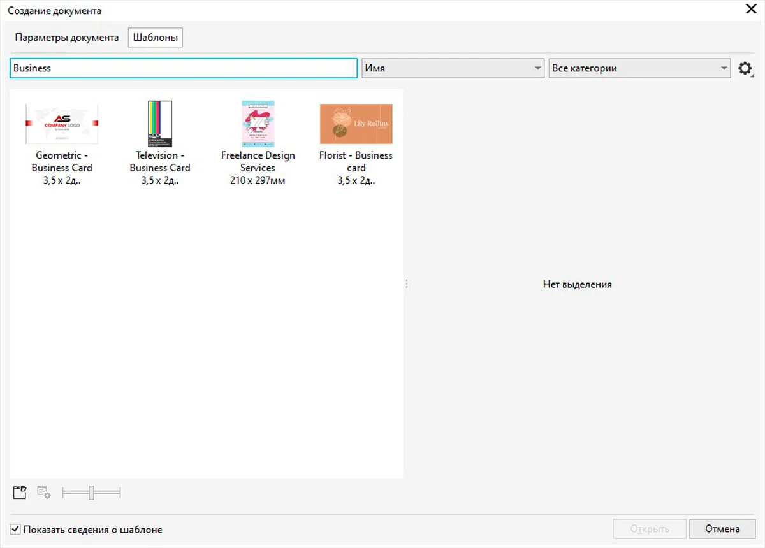This screenshot has width=765, height=548.
Task: Close the 'Создание документа' dialog with X
Action: tap(750, 9)
